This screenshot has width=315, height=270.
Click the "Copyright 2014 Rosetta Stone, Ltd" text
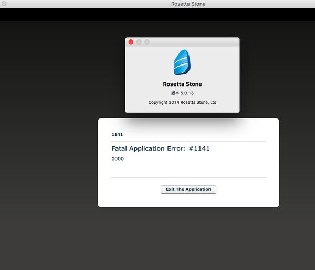[x=182, y=102]
